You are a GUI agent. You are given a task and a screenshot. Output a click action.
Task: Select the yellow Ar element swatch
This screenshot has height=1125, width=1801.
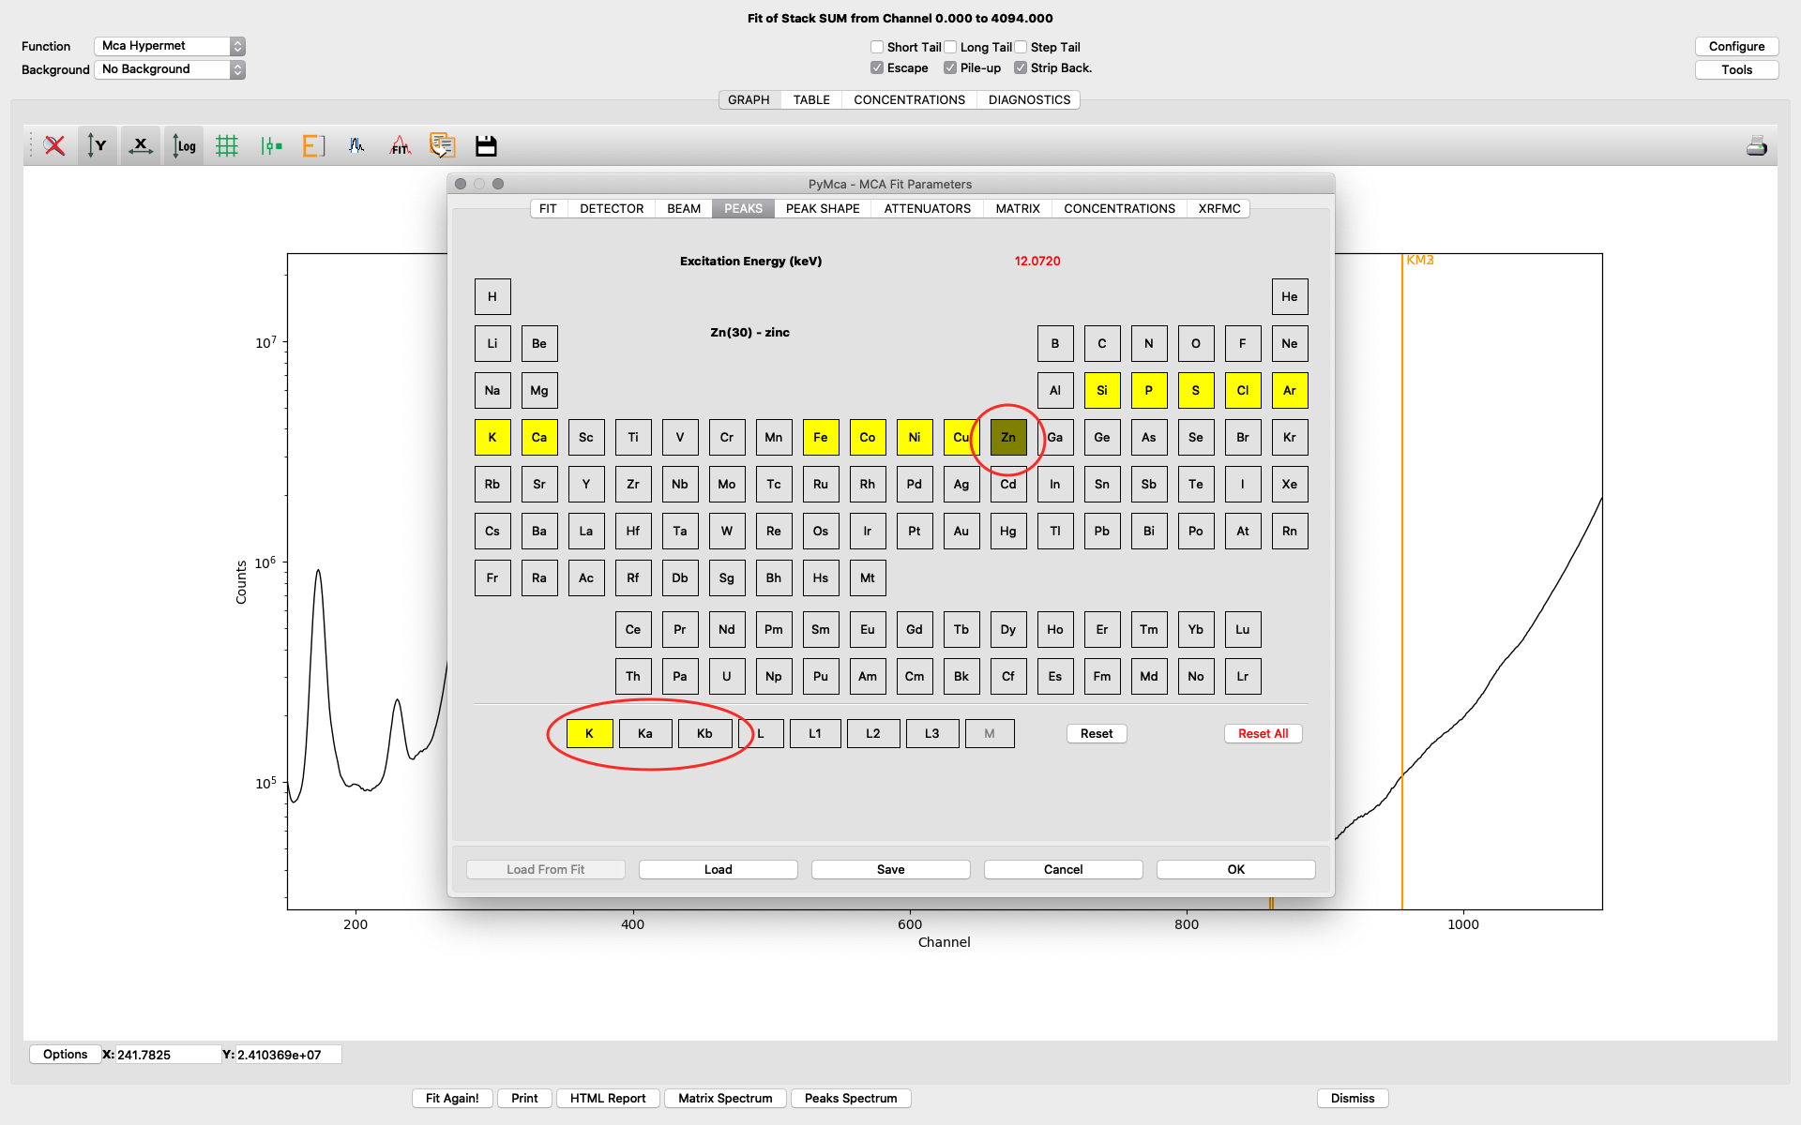(1290, 390)
